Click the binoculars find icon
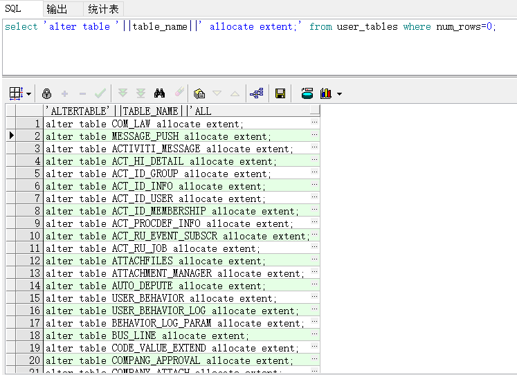 click(160, 93)
